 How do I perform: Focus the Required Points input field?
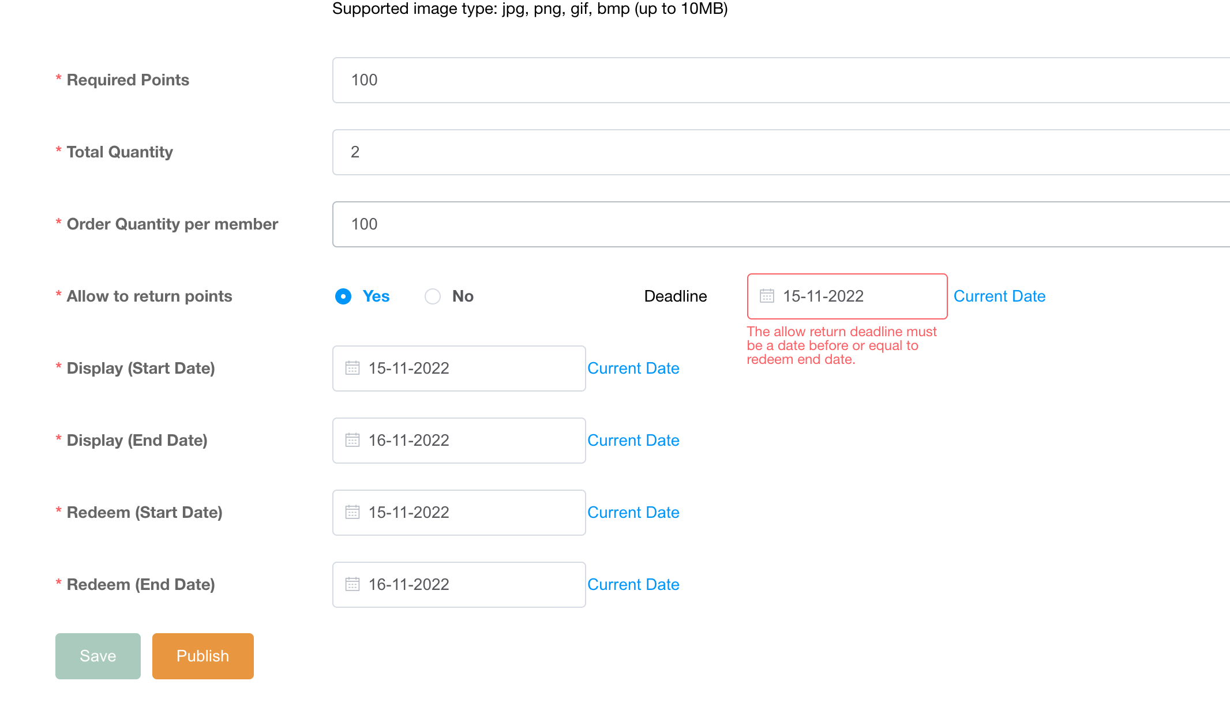(779, 80)
